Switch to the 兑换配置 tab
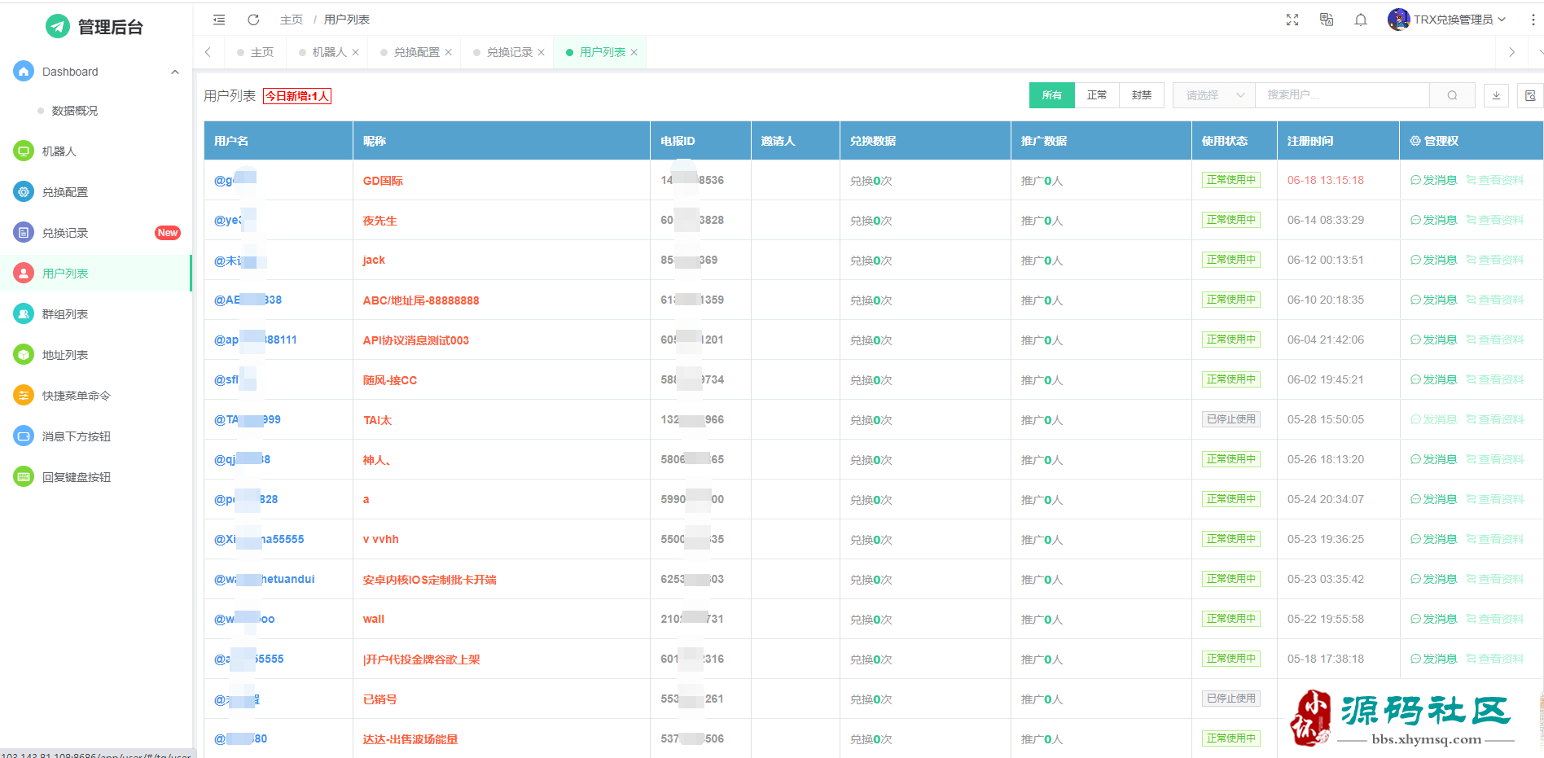 [x=416, y=52]
